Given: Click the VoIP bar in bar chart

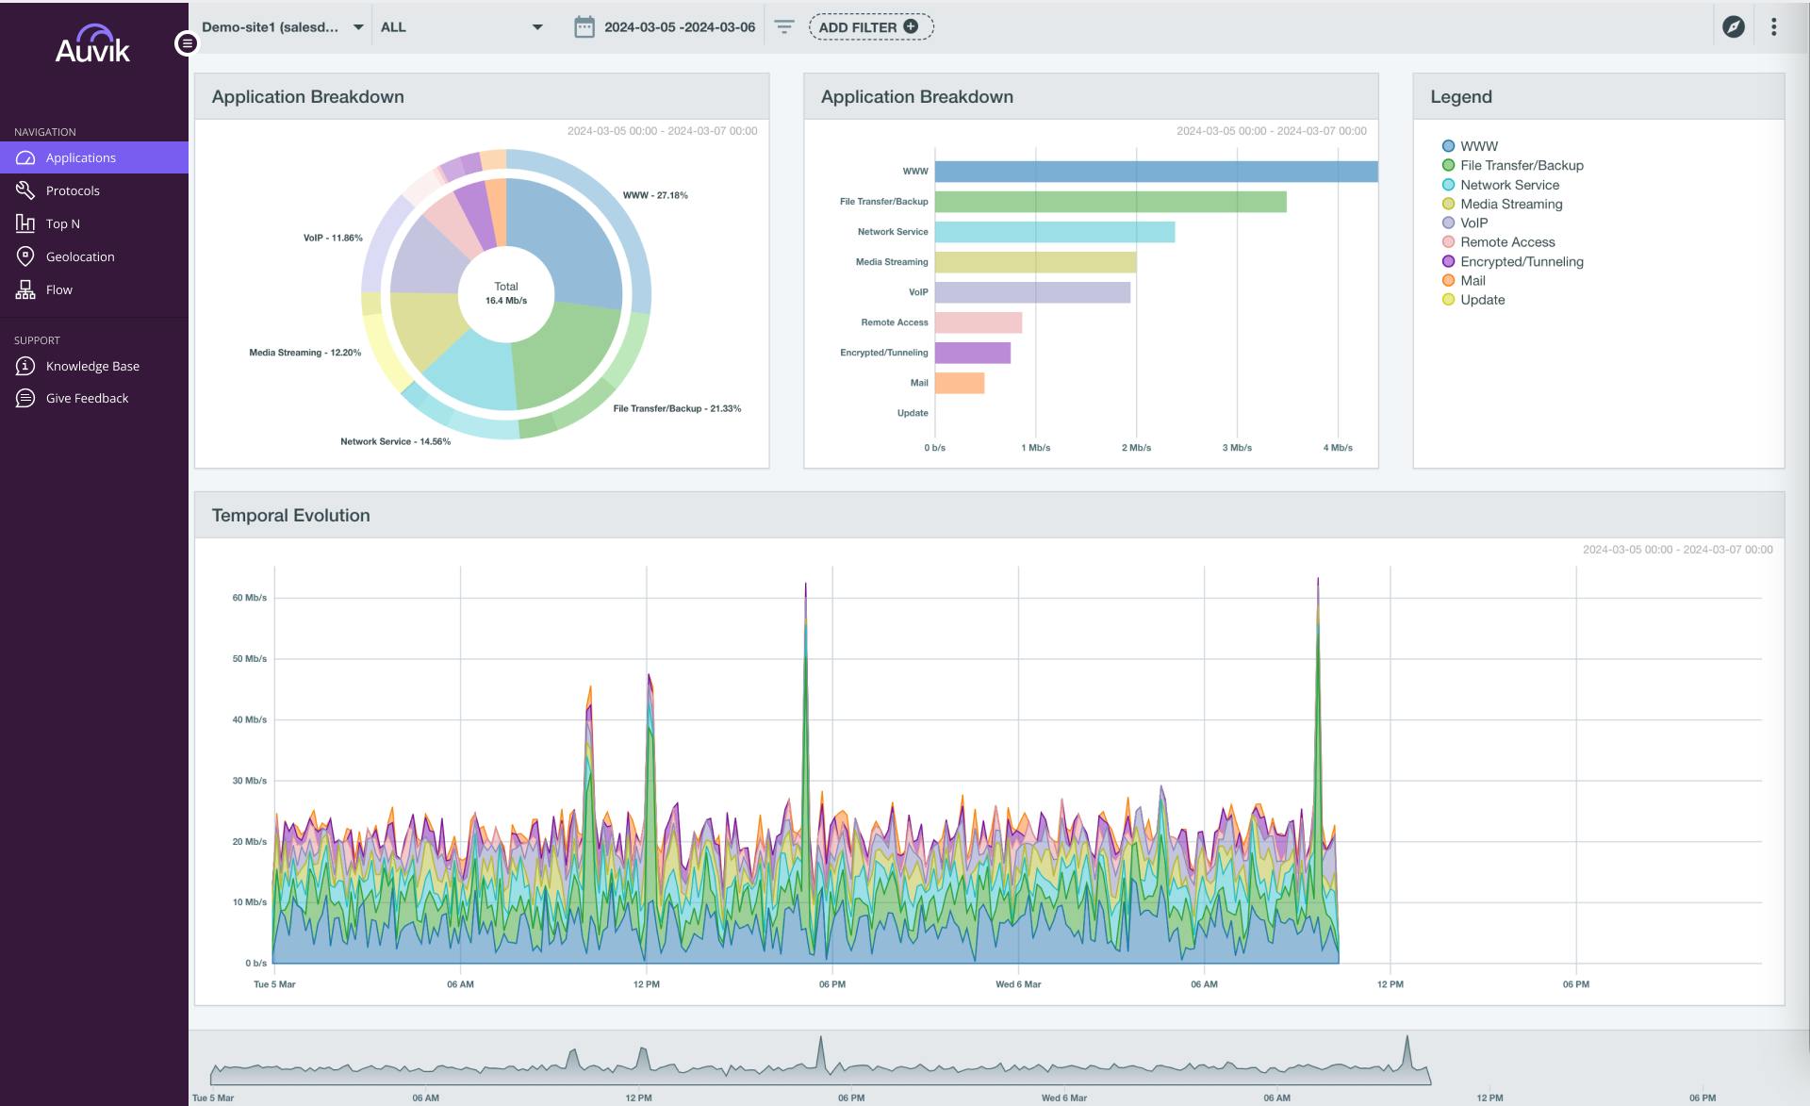Looking at the screenshot, I should click(x=1032, y=292).
